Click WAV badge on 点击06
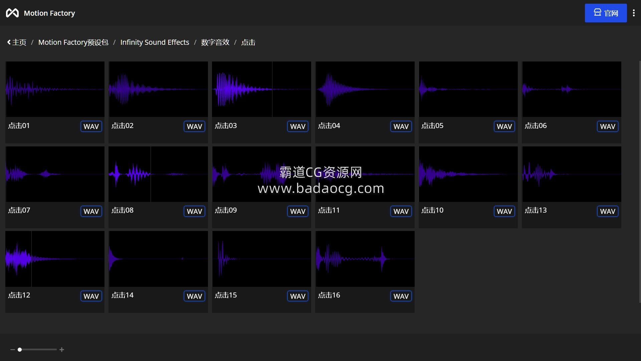The height and width of the screenshot is (361, 641). click(x=608, y=126)
